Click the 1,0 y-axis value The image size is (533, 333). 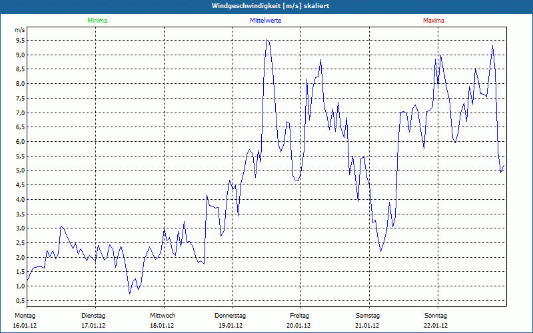click(20, 286)
